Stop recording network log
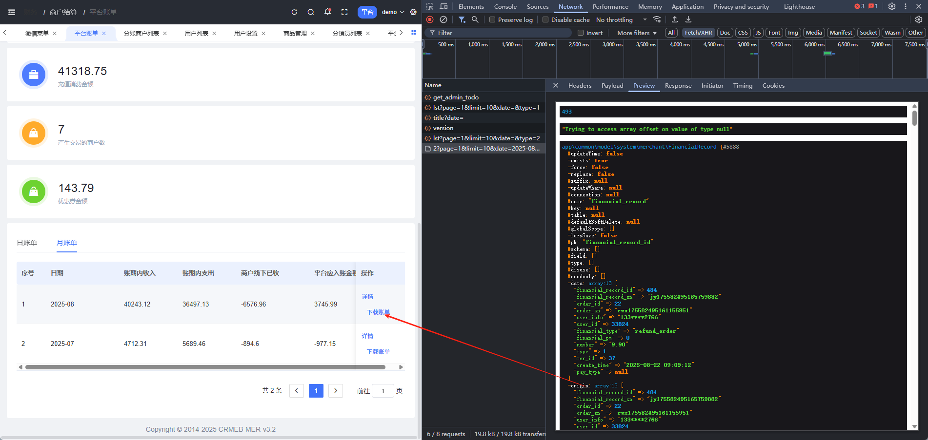This screenshot has width=928, height=440. [430, 19]
